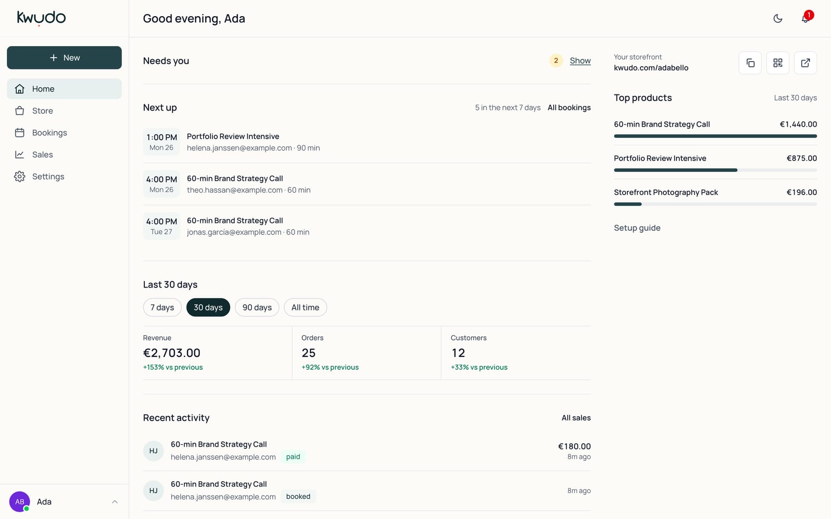Expand the Ada account menu chevron

tap(115, 502)
